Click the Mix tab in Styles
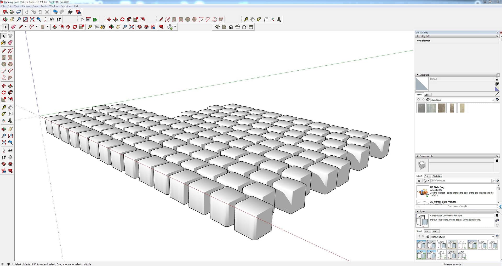Viewport: 502px width, 266px height. 435,231
